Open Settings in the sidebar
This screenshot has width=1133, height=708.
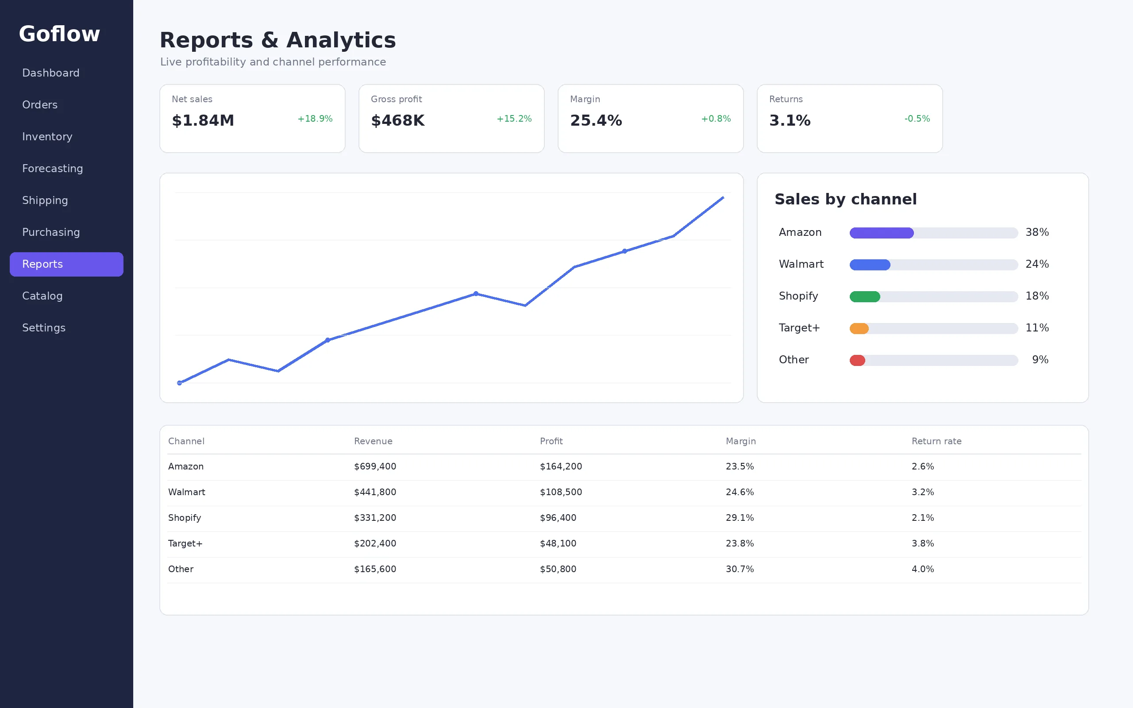(x=66, y=328)
